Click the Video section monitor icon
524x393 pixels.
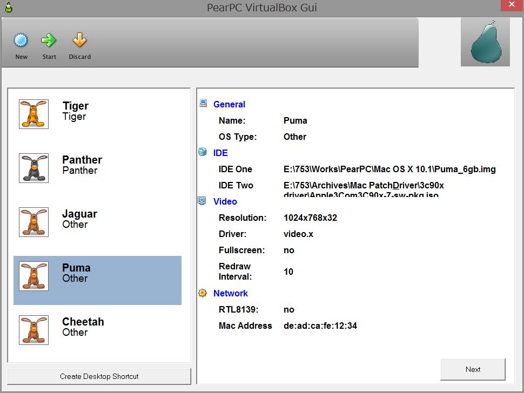pyautogui.click(x=202, y=201)
